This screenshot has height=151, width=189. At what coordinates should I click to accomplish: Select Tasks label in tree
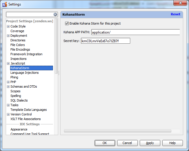pyautogui.click(x=14, y=105)
